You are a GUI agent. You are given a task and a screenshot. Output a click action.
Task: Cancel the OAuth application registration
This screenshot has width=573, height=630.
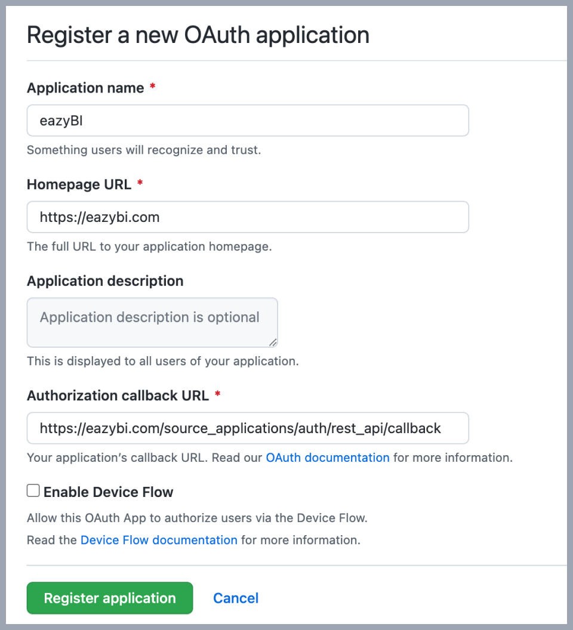[x=236, y=598]
